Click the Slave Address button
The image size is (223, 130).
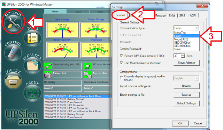[x=186, y=63]
